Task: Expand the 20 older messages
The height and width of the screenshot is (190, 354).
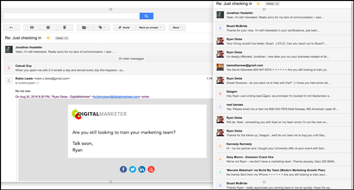Action: [x=131, y=58]
